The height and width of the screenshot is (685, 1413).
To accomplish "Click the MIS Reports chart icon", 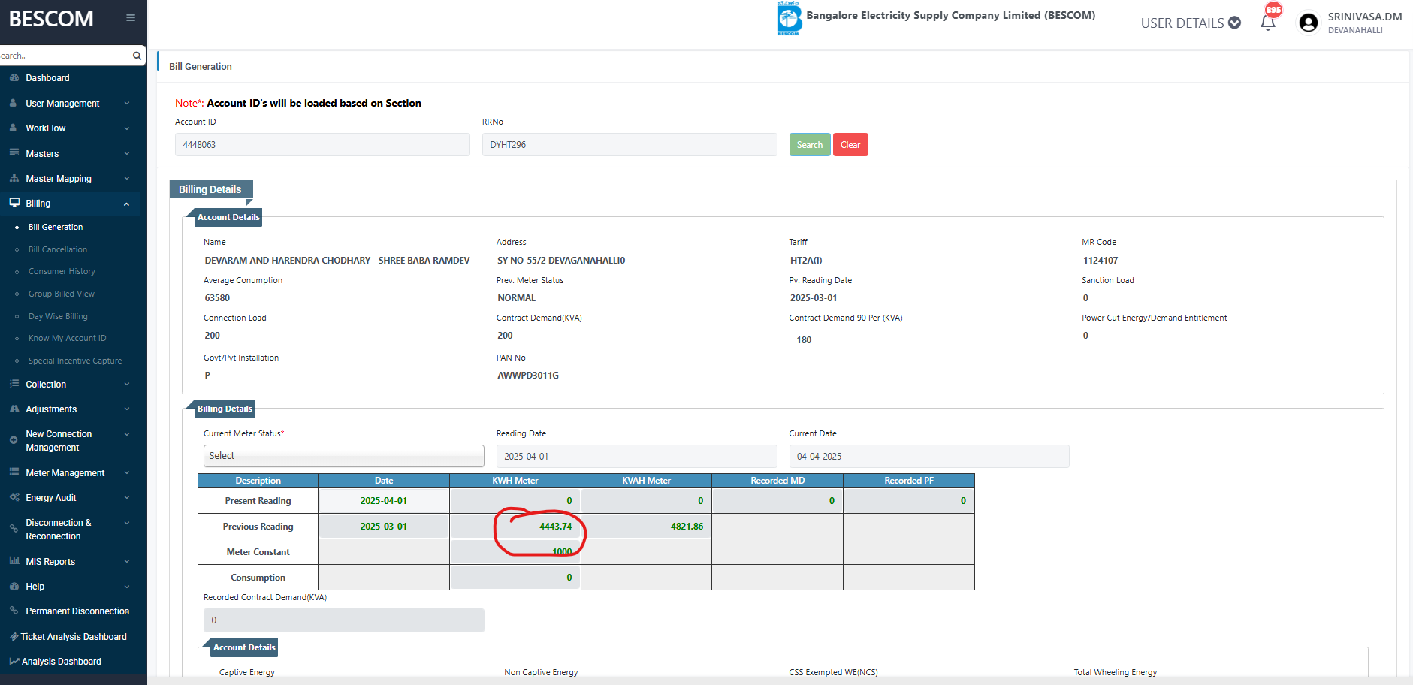I will click(x=14, y=560).
